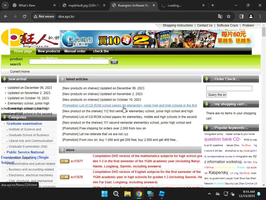Screen dimensions: 266x200
Task: Click the latest articles arrow icon
Action: coord(62,79)
